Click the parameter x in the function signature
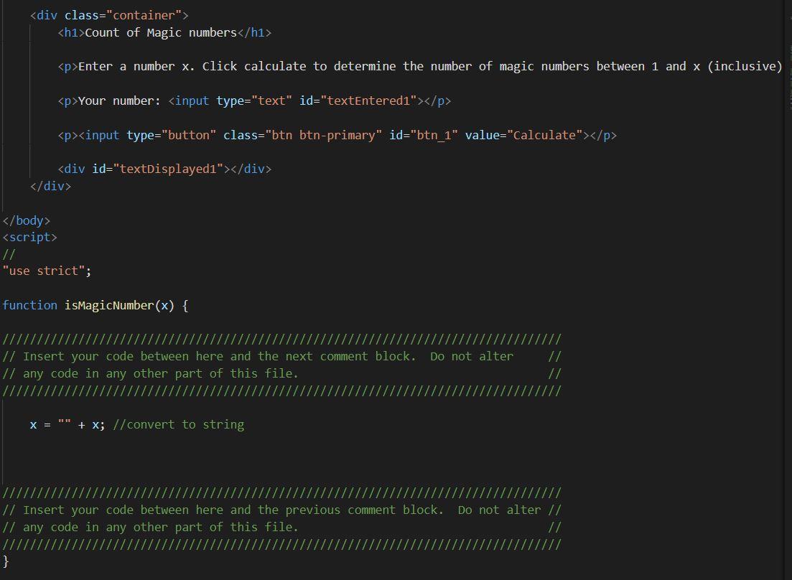The width and height of the screenshot is (792, 580). pos(164,305)
